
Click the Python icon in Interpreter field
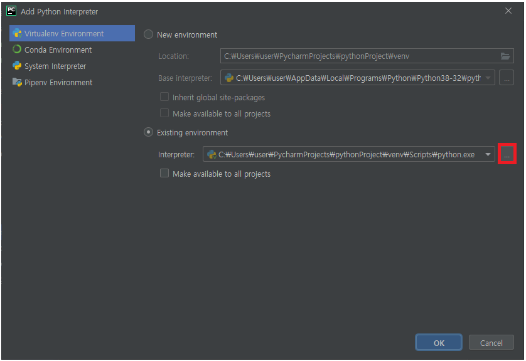[x=212, y=154]
